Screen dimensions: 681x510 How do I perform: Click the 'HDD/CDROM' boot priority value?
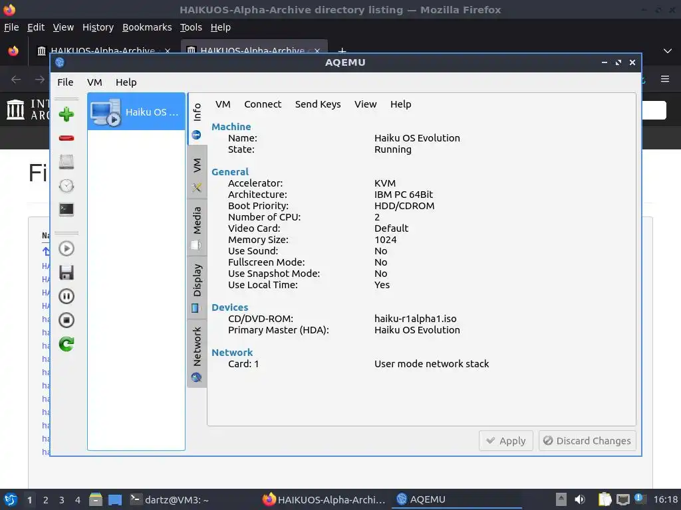[404, 206]
